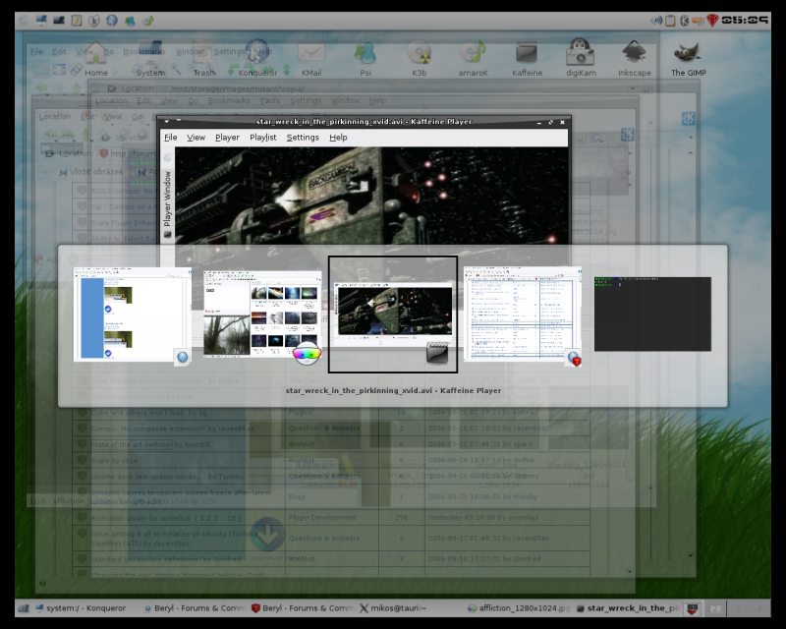Click the shield K icon in top panel
The height and width of the screenshot is (629, 786).
coord(93,21)
